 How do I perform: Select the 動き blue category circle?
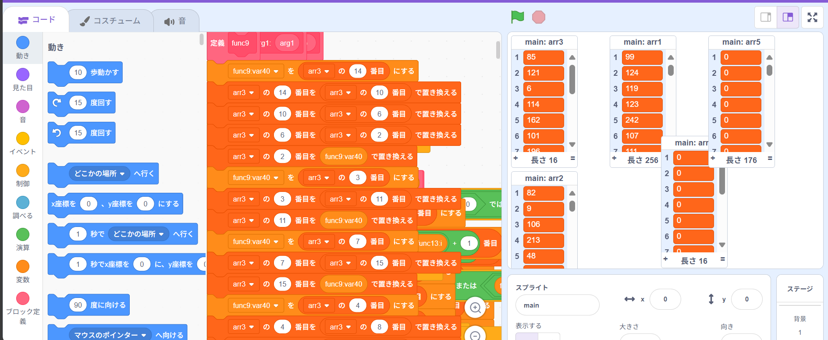pos(23,42)
